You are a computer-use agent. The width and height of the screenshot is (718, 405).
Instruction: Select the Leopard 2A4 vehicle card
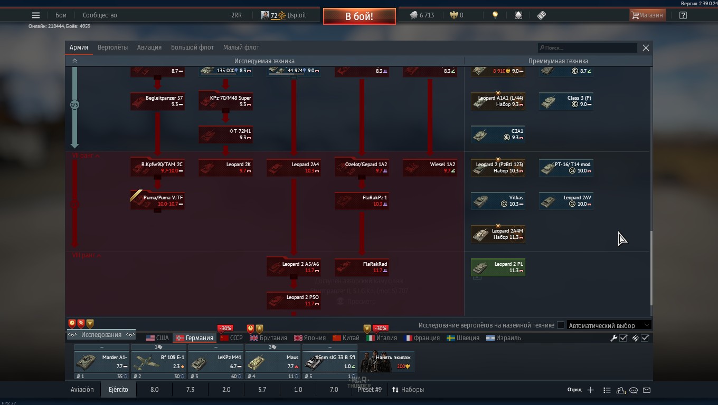click(294, 168)
